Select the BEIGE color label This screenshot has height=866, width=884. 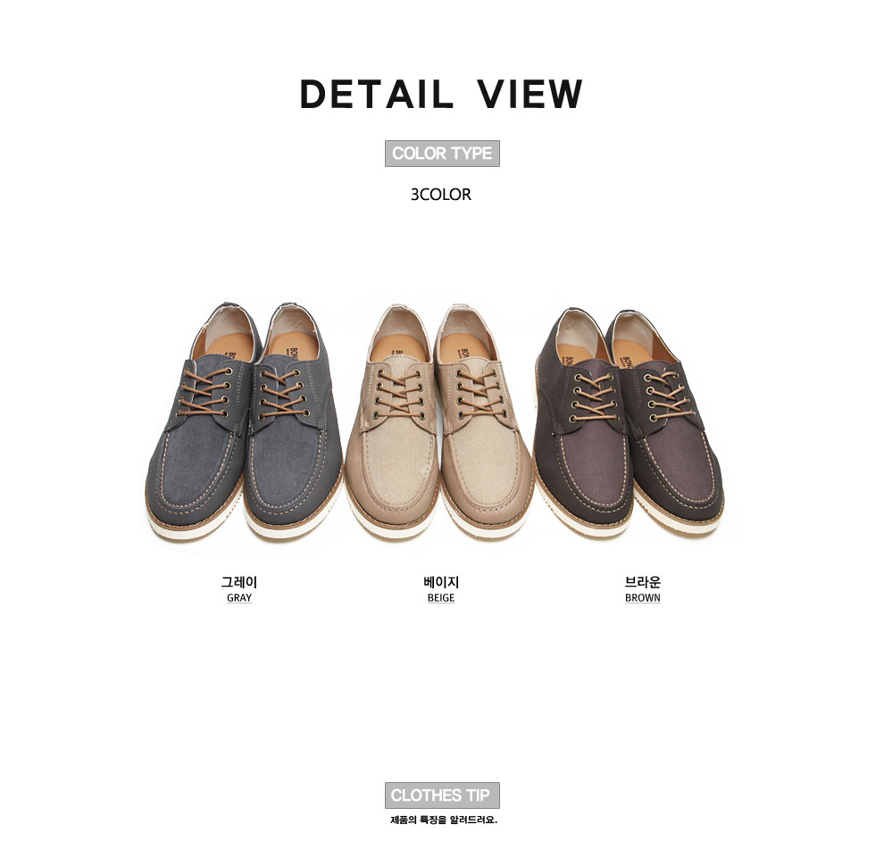pyautogui.click(x=441, y=597)
